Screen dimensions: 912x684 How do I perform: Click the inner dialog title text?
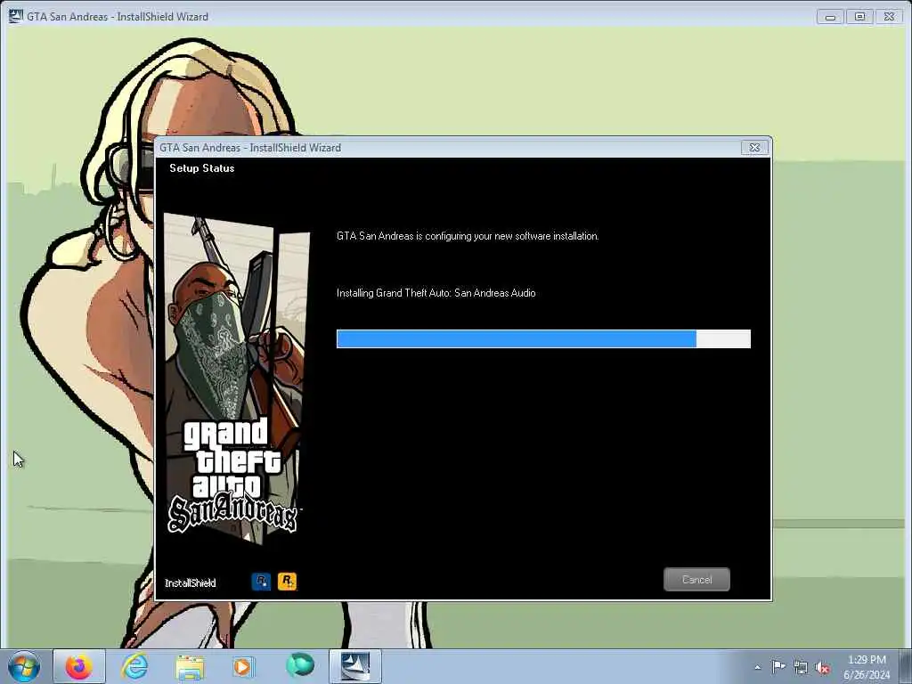click(250, 148)
